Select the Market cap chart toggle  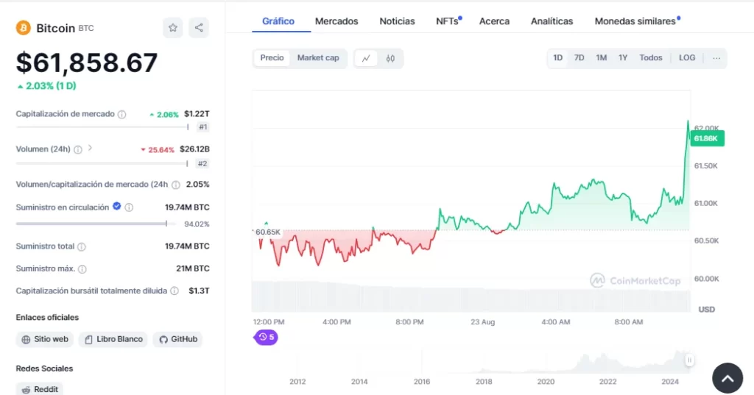pos(318,58)
